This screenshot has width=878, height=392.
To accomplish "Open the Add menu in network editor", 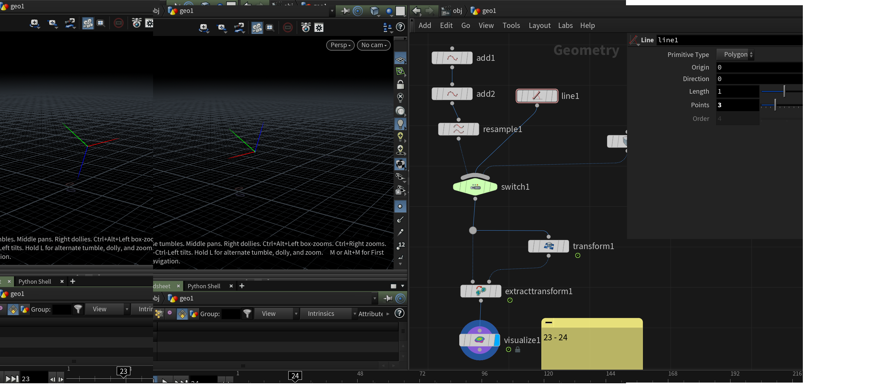I will (x=425, y=26).
